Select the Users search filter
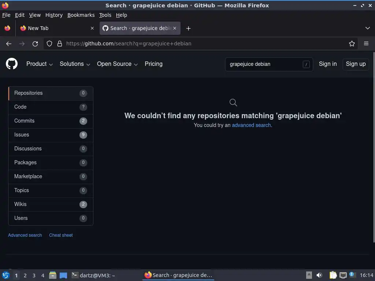Viewport: 375px width, 281px height. pos(51,218)
